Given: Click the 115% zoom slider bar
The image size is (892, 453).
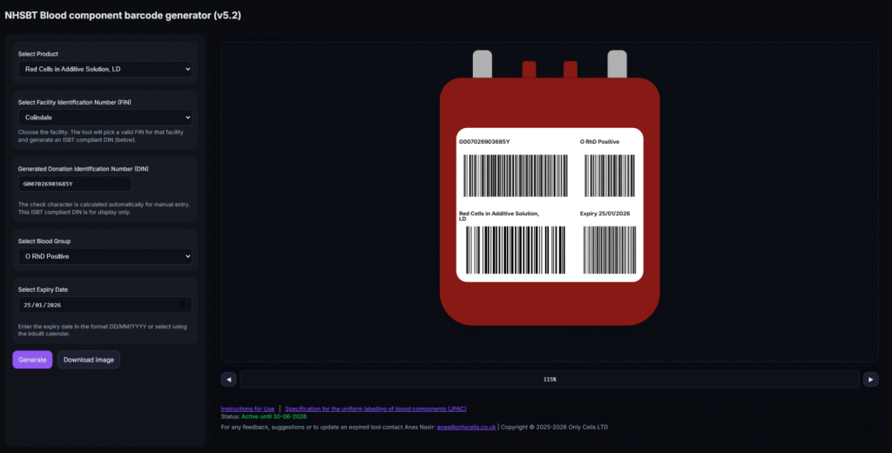Looking at the screenshot, I should 549,379.
